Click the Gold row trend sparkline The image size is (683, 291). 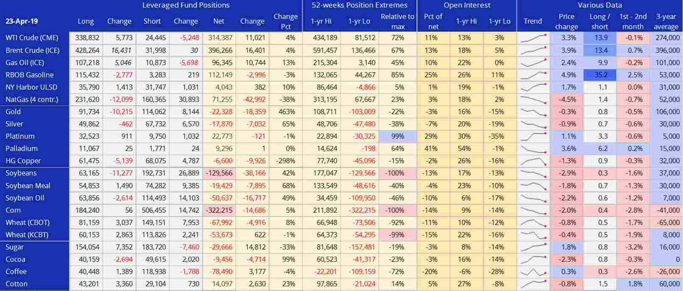point(533,112)
